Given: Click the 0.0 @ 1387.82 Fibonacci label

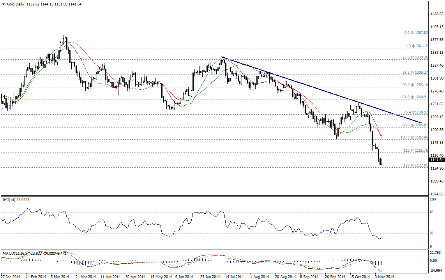Looking at the screenshot, I should click(x=416, y=33).
